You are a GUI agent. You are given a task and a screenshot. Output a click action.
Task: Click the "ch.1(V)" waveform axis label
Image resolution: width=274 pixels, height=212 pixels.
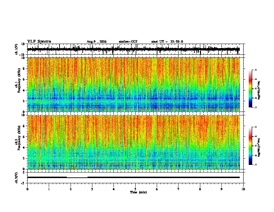pyautogui.click(x=17, y=49)
